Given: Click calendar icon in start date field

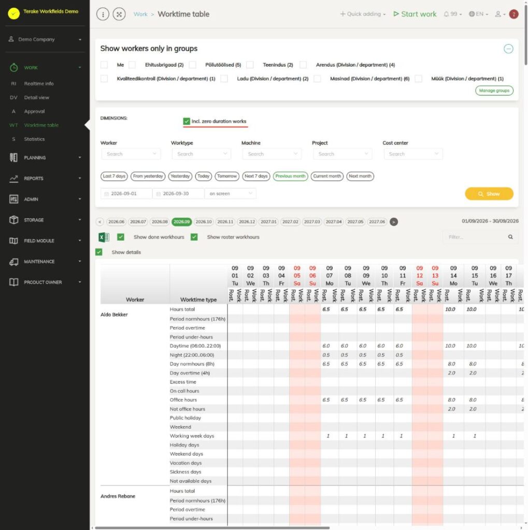Looking at the screenshot, I should [106, 194].
